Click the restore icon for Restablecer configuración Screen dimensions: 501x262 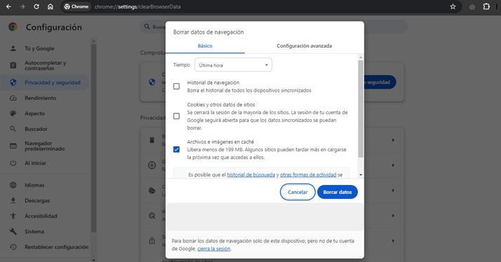(x=13, y=247)
